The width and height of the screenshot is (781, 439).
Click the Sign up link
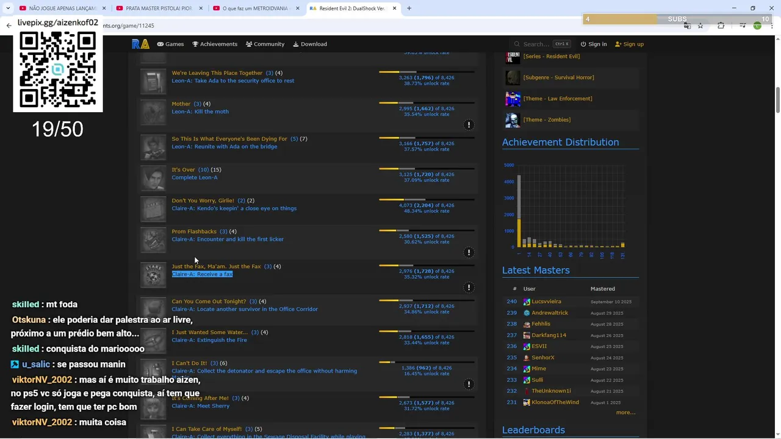pyautogui.click(x=629, y=44)
